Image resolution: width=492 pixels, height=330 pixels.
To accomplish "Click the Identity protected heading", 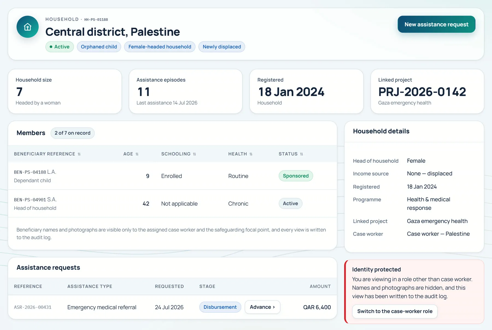I will (x=376, y=269).
